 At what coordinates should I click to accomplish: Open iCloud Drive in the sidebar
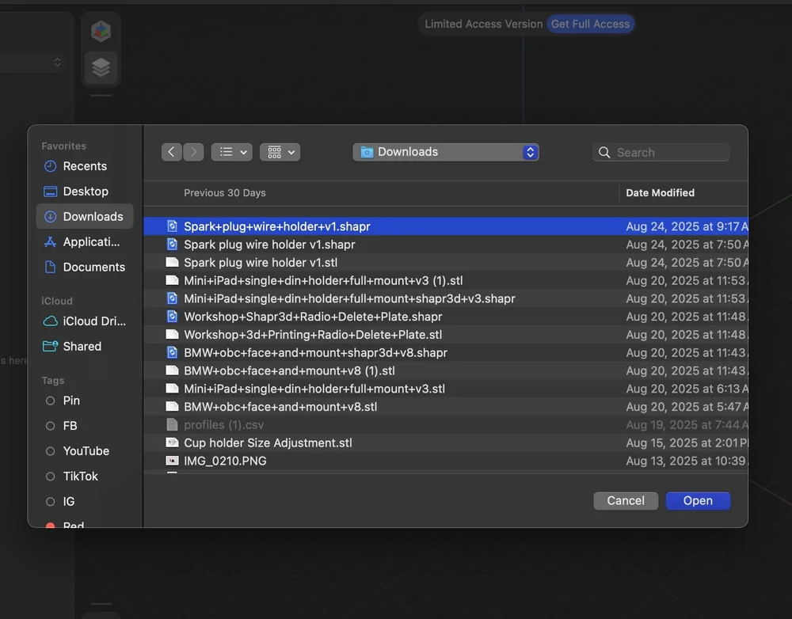(x=85, y=321)
